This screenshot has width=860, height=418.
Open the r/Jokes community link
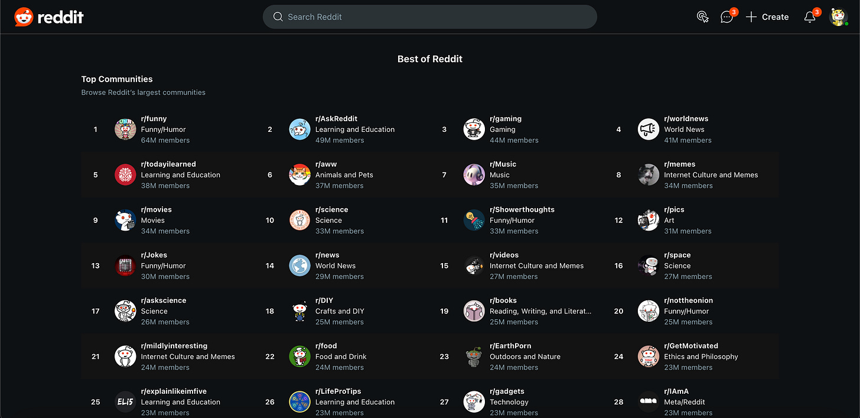154,255
